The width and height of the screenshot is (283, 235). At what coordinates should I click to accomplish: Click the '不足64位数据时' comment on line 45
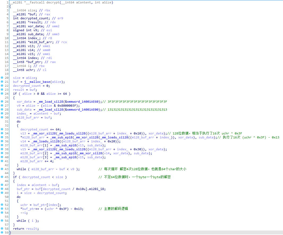(117, 177)
